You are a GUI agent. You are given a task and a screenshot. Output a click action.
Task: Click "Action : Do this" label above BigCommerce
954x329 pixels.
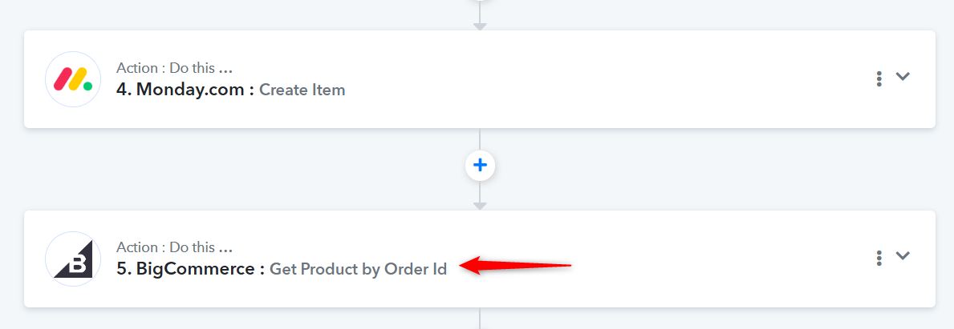pyautogui.click(x=174, y=247)
